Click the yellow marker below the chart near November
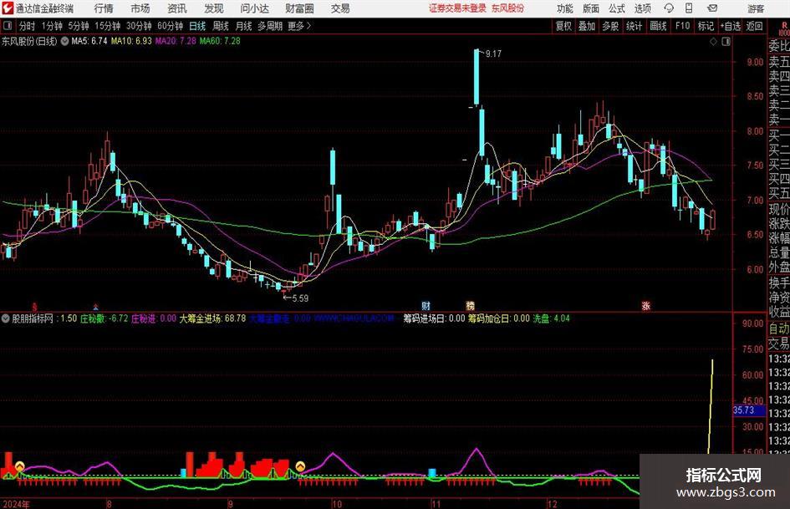 470,305
